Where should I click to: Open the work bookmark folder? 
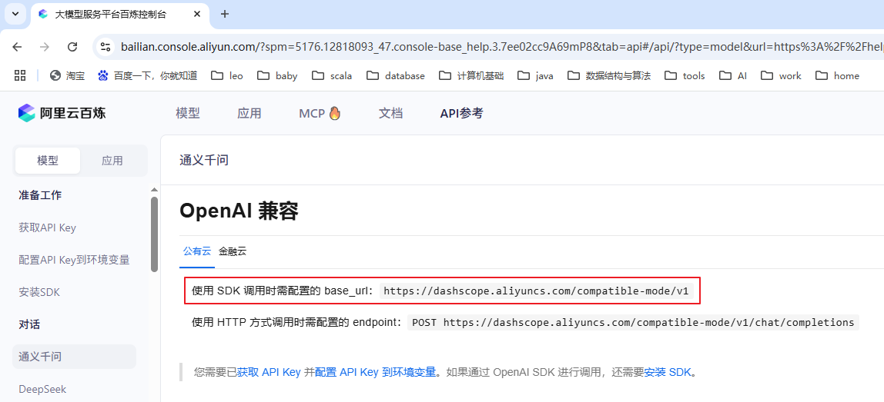tap(781, 75)
